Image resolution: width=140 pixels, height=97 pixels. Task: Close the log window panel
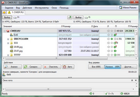136,80
